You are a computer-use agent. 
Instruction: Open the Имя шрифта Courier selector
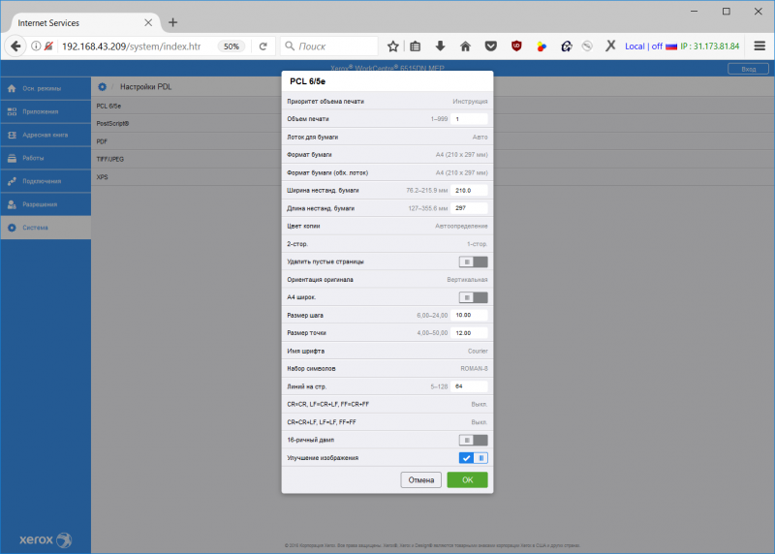[387, 351]
